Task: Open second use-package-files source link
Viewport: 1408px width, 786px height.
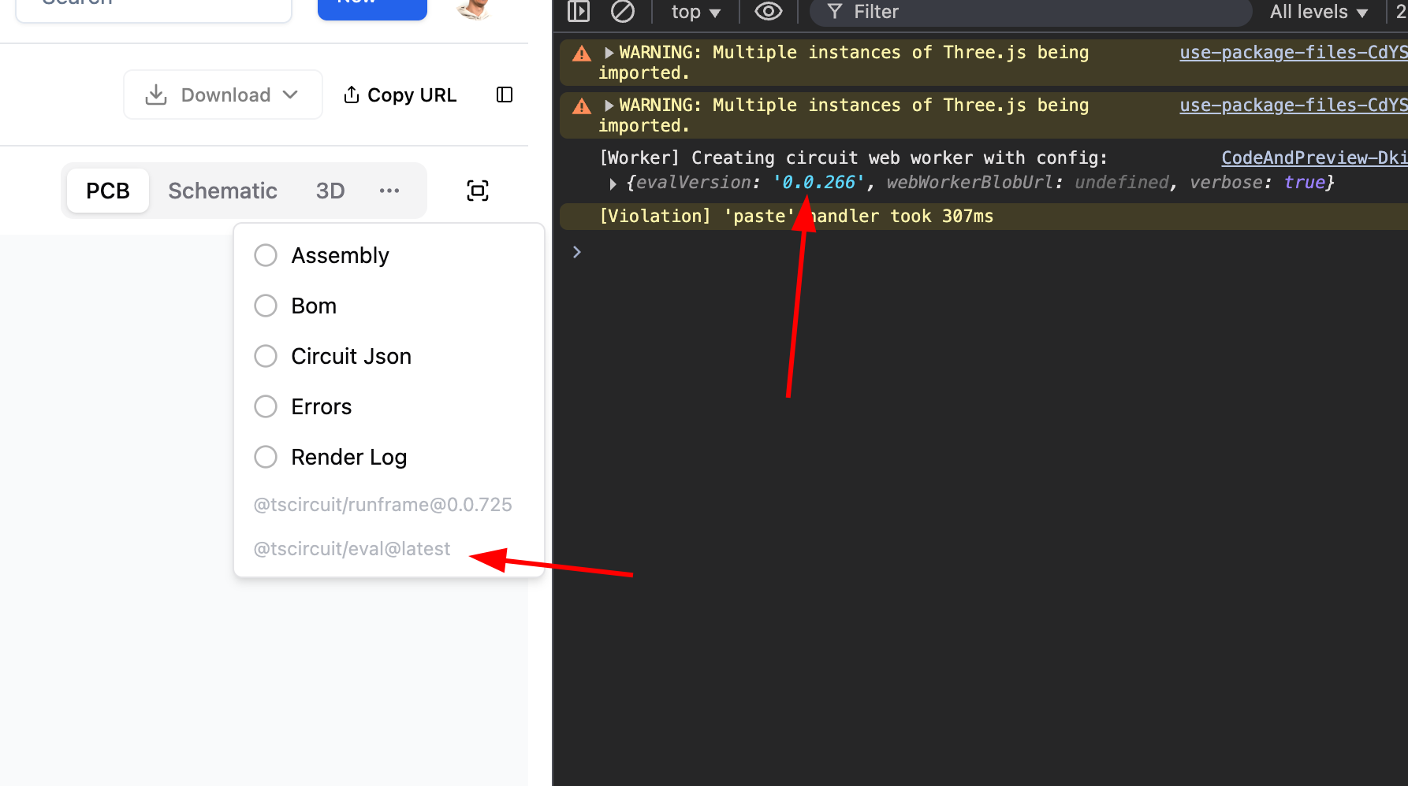Action: (x=1293, y=105)
